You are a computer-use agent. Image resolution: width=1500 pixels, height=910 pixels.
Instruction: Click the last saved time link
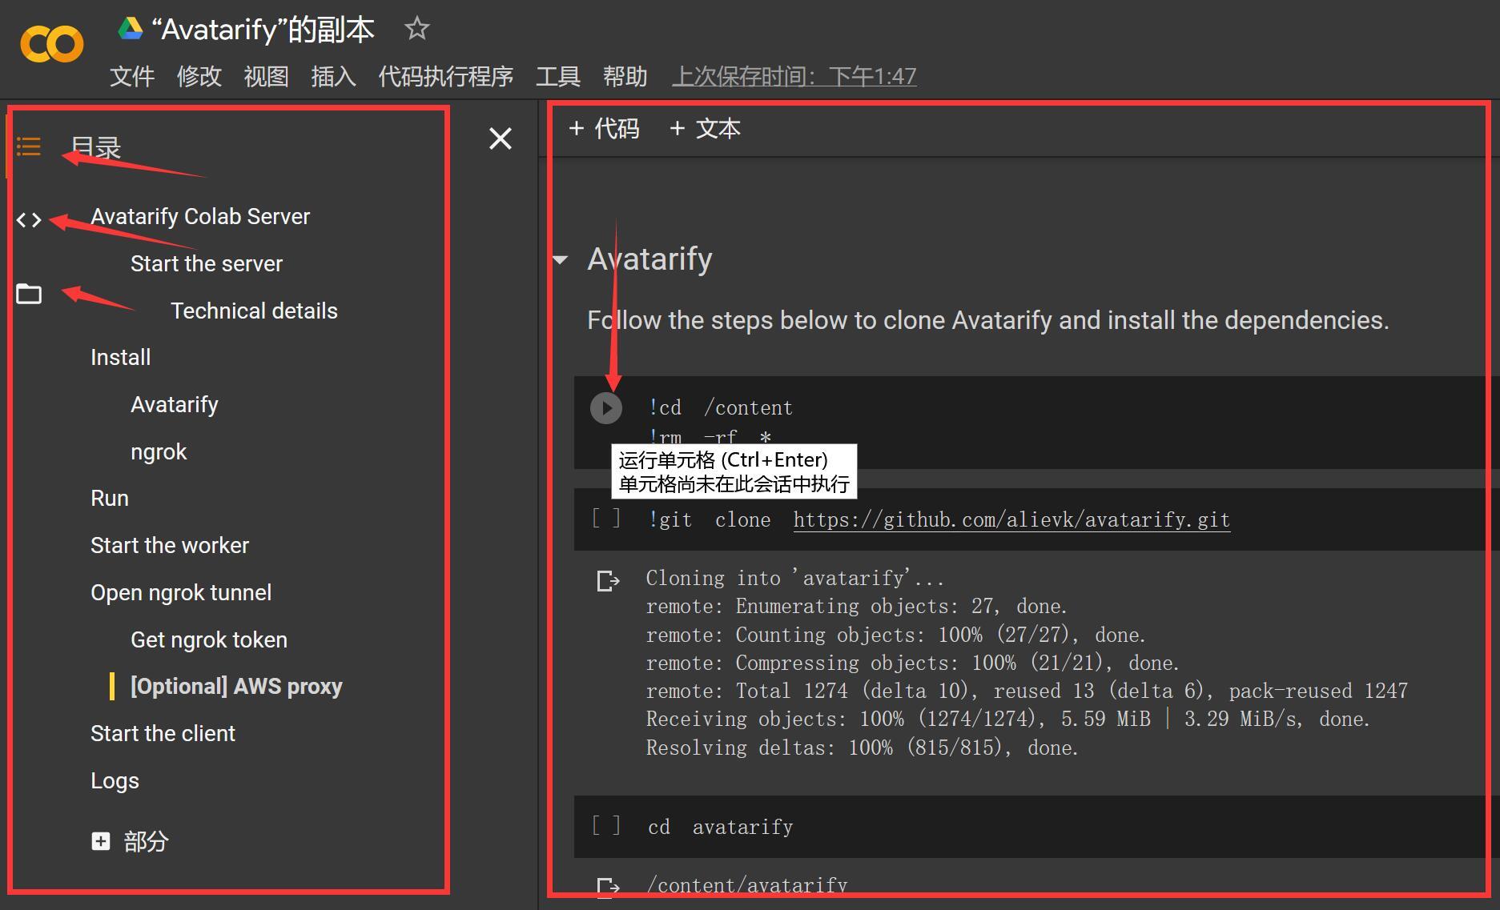(x=794, y=77)
